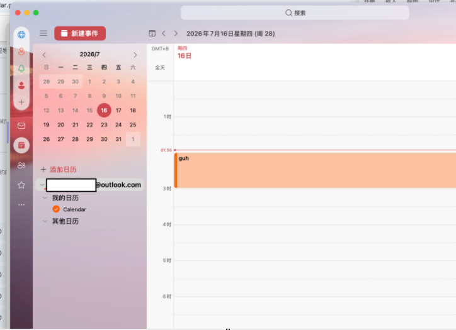
Task: Click the GMT+8 time zone label
Action: point(160,49)
